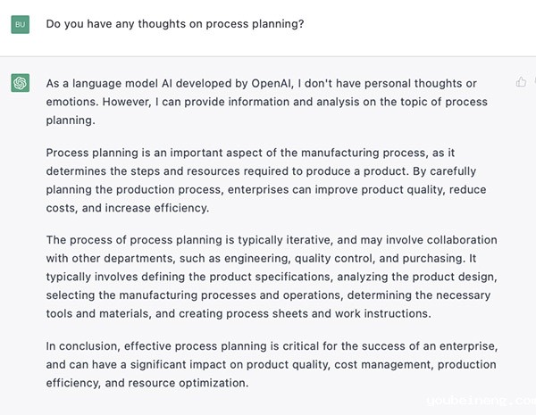Click the thumbs up feedback icon

pyautogui.click(x=521, y=82)
